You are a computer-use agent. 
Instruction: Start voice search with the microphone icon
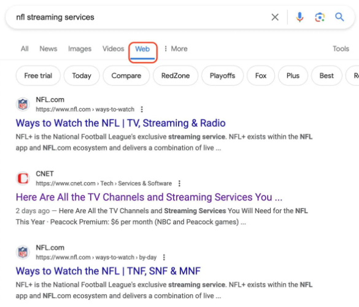[299, 17]
